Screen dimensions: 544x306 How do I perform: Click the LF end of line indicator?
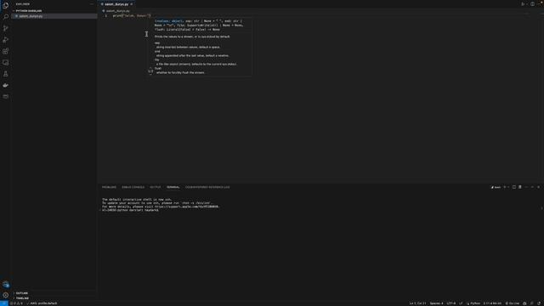coord(461,303)
